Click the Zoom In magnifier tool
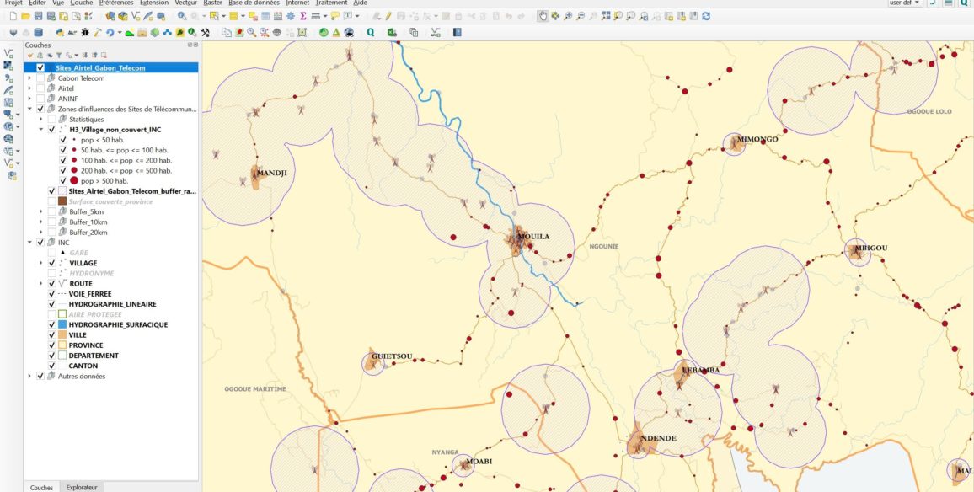Screen dimensions: 974x492 click(x=569, y=16)
